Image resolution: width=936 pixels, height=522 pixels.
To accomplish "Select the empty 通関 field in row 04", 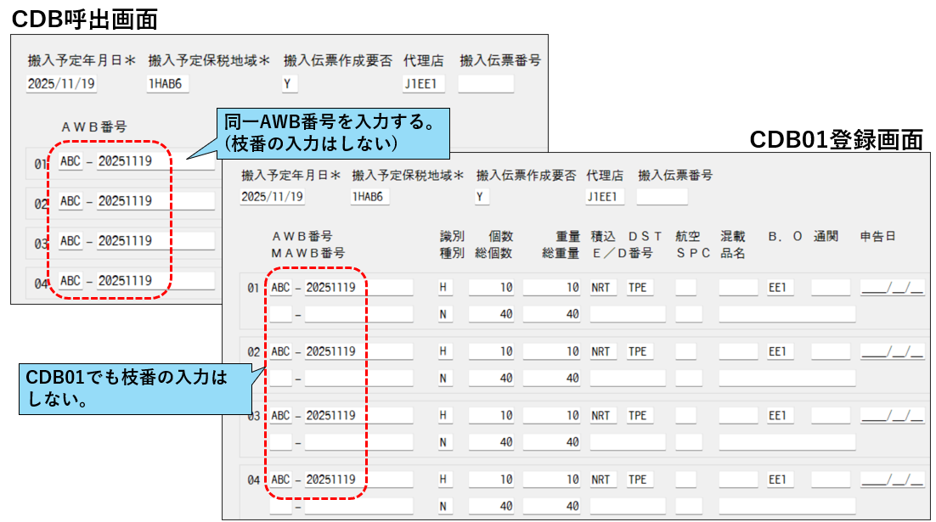I will [829, 478].
